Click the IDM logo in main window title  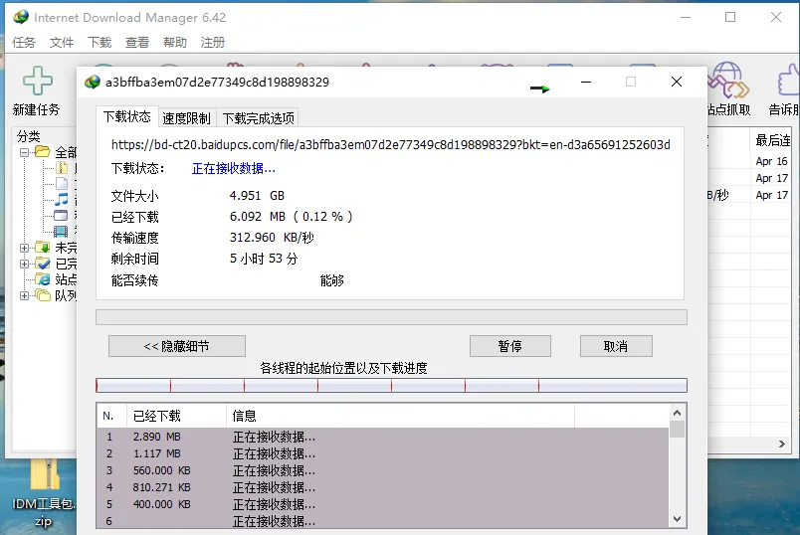[21, 17]
